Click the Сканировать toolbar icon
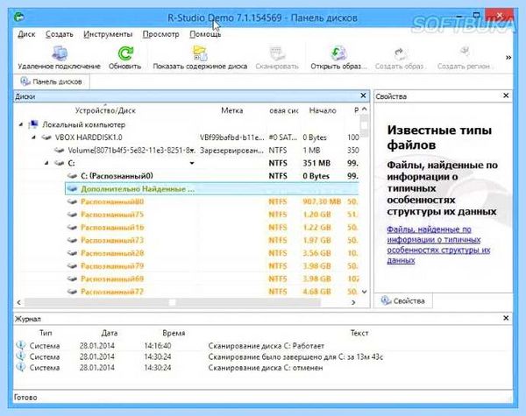The height and width of the screenshot is (416, 526). tap(277, 53)
